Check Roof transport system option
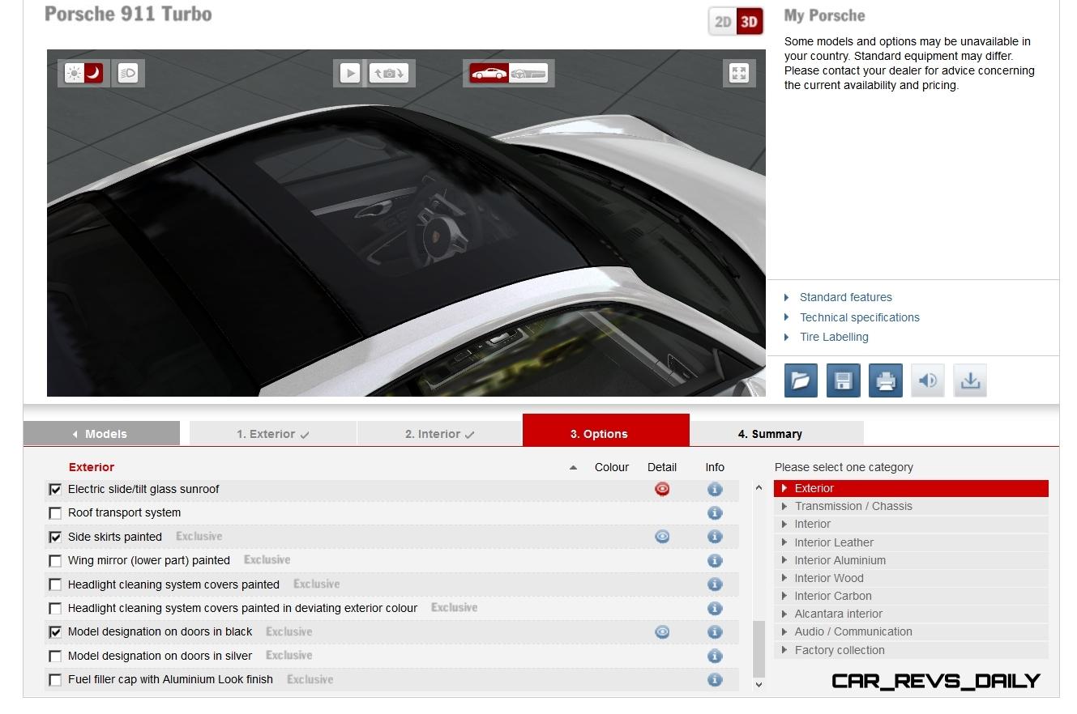The width and height of the screenshot is (1077, 714). (55, 513)
